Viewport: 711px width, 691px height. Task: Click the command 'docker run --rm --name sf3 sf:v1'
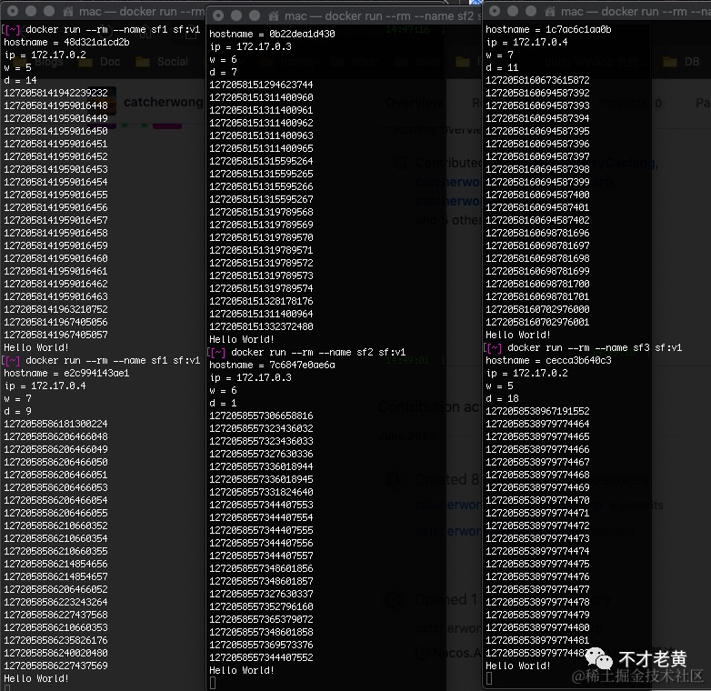tap(595, 347)
